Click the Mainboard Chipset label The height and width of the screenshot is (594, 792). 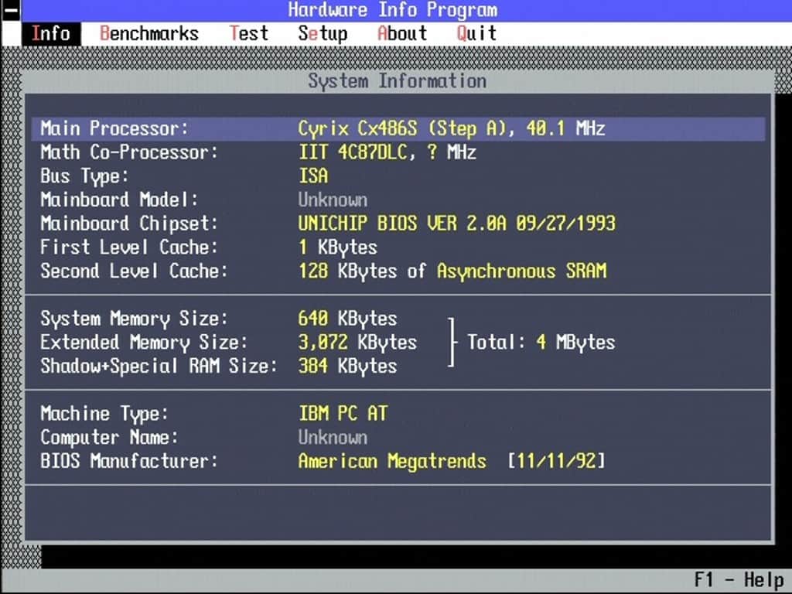pyautogui.click(x=129, y=224)
